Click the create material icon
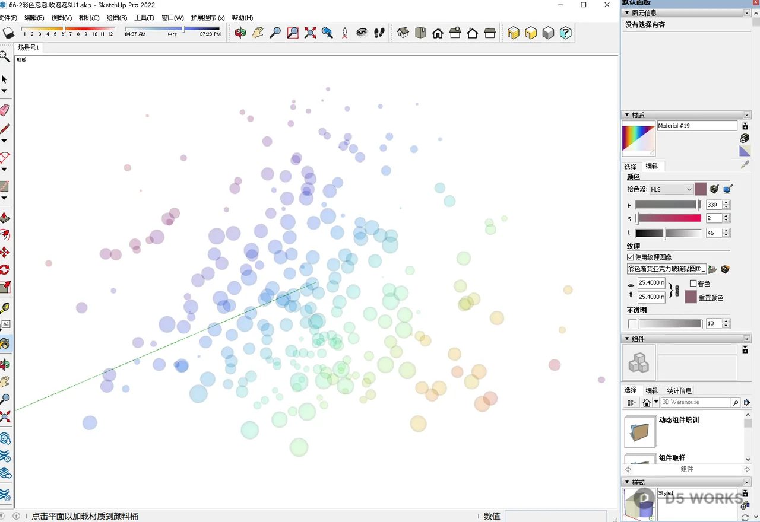Image resolution: width=760 pixels, height=522 pixels. [745, 138]
